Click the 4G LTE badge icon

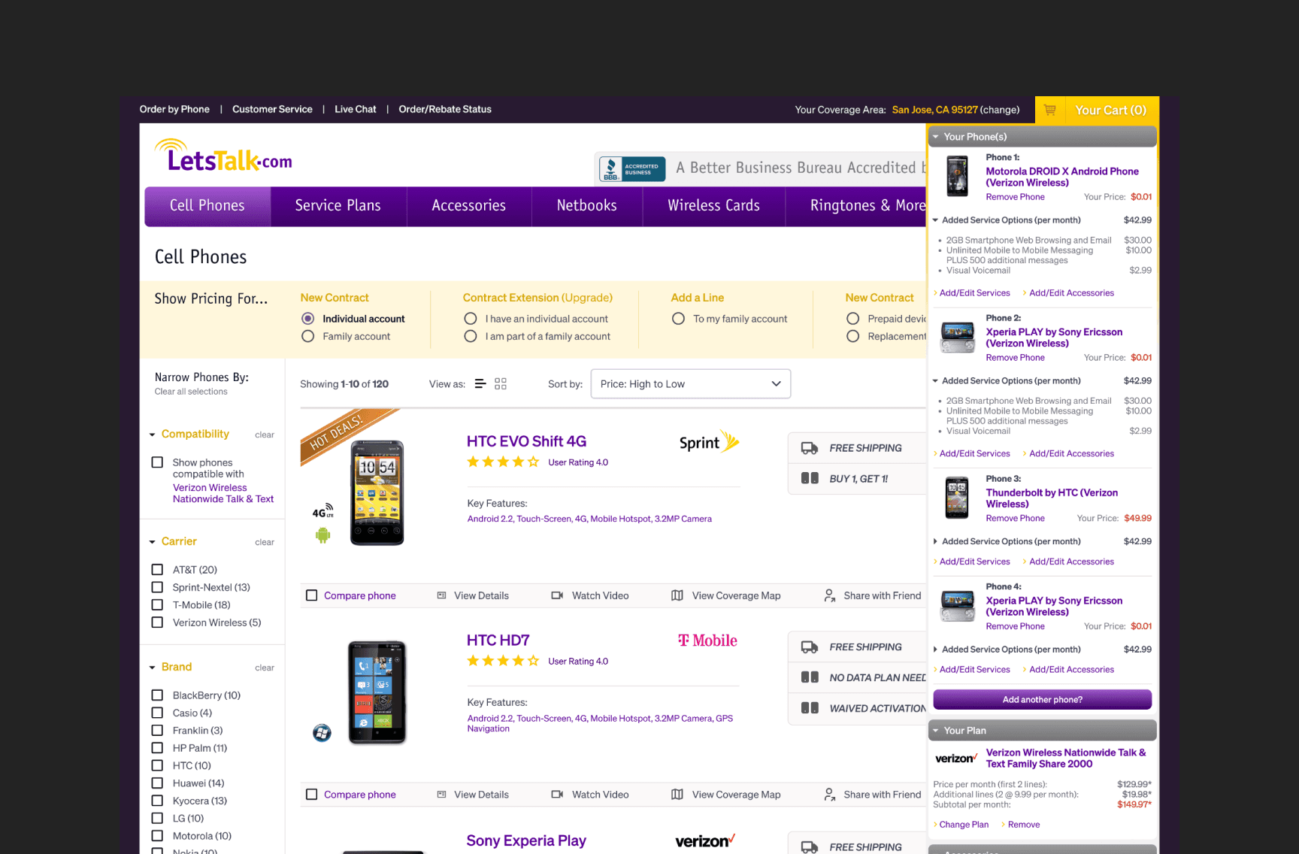point(322,511)
